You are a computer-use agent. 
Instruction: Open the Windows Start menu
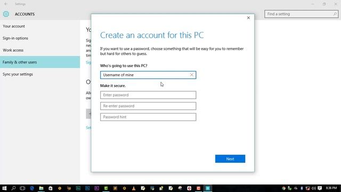4,188
